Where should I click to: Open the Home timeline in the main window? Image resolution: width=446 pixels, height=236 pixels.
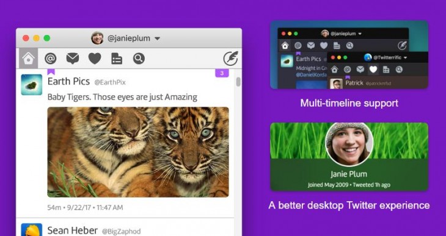click(29, 58)
